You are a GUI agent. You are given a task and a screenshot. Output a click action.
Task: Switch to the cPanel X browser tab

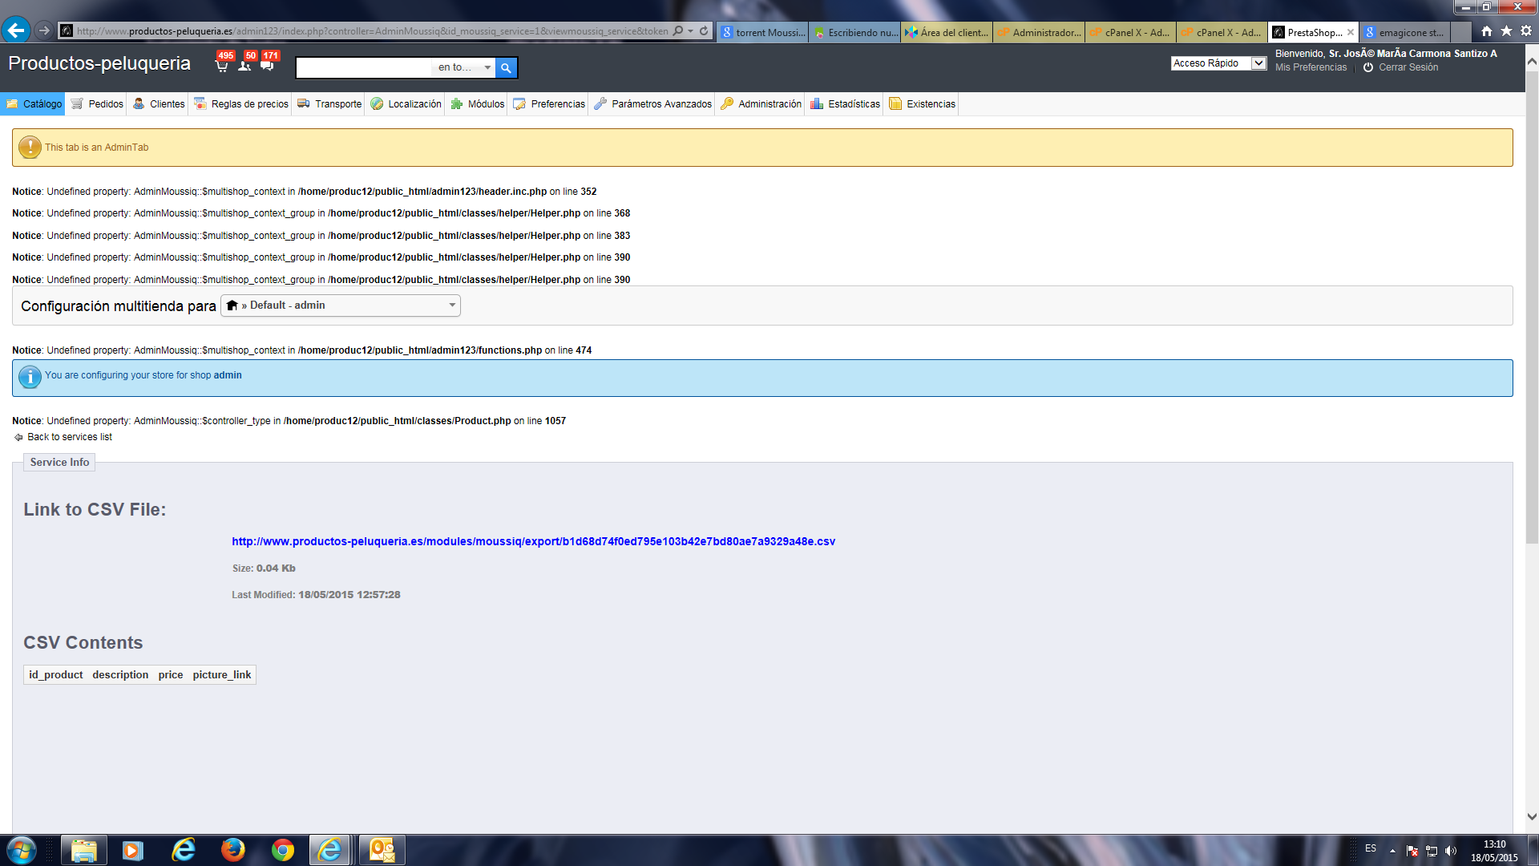1130,32
